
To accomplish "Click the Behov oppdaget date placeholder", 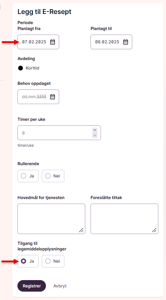I will click(x=34, y=97).
